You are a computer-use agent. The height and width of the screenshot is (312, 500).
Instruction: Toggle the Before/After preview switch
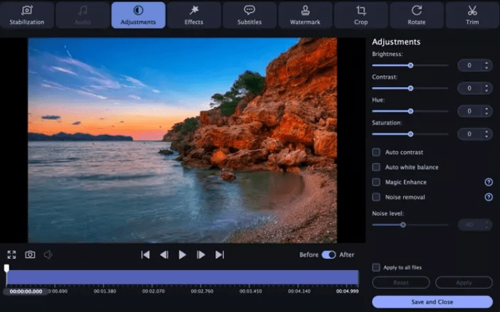(x=329, y=255)
